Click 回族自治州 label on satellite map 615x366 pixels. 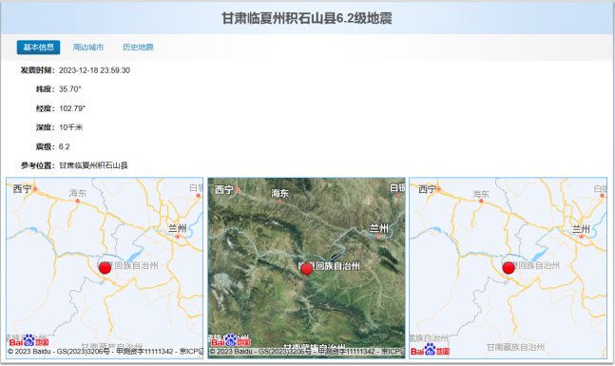(337, 266)
